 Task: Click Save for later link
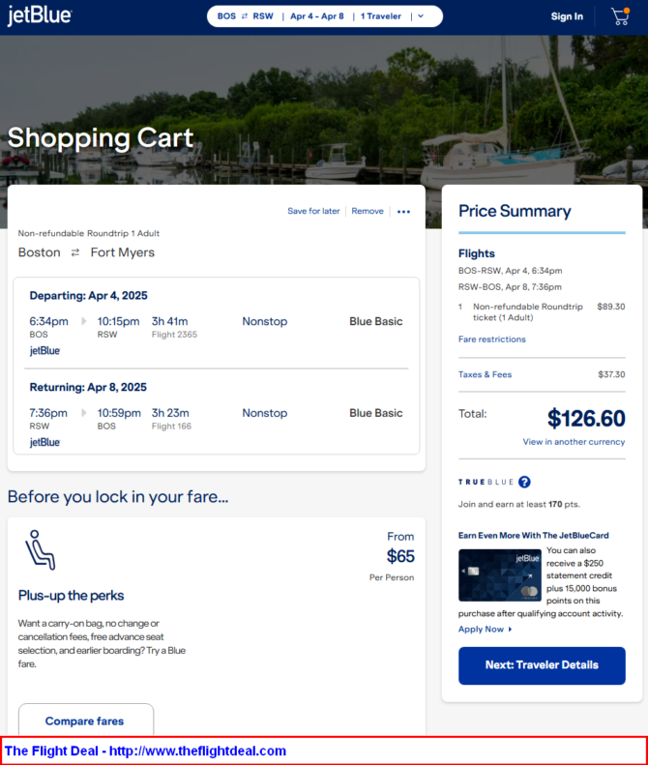[x=313, y=211]
